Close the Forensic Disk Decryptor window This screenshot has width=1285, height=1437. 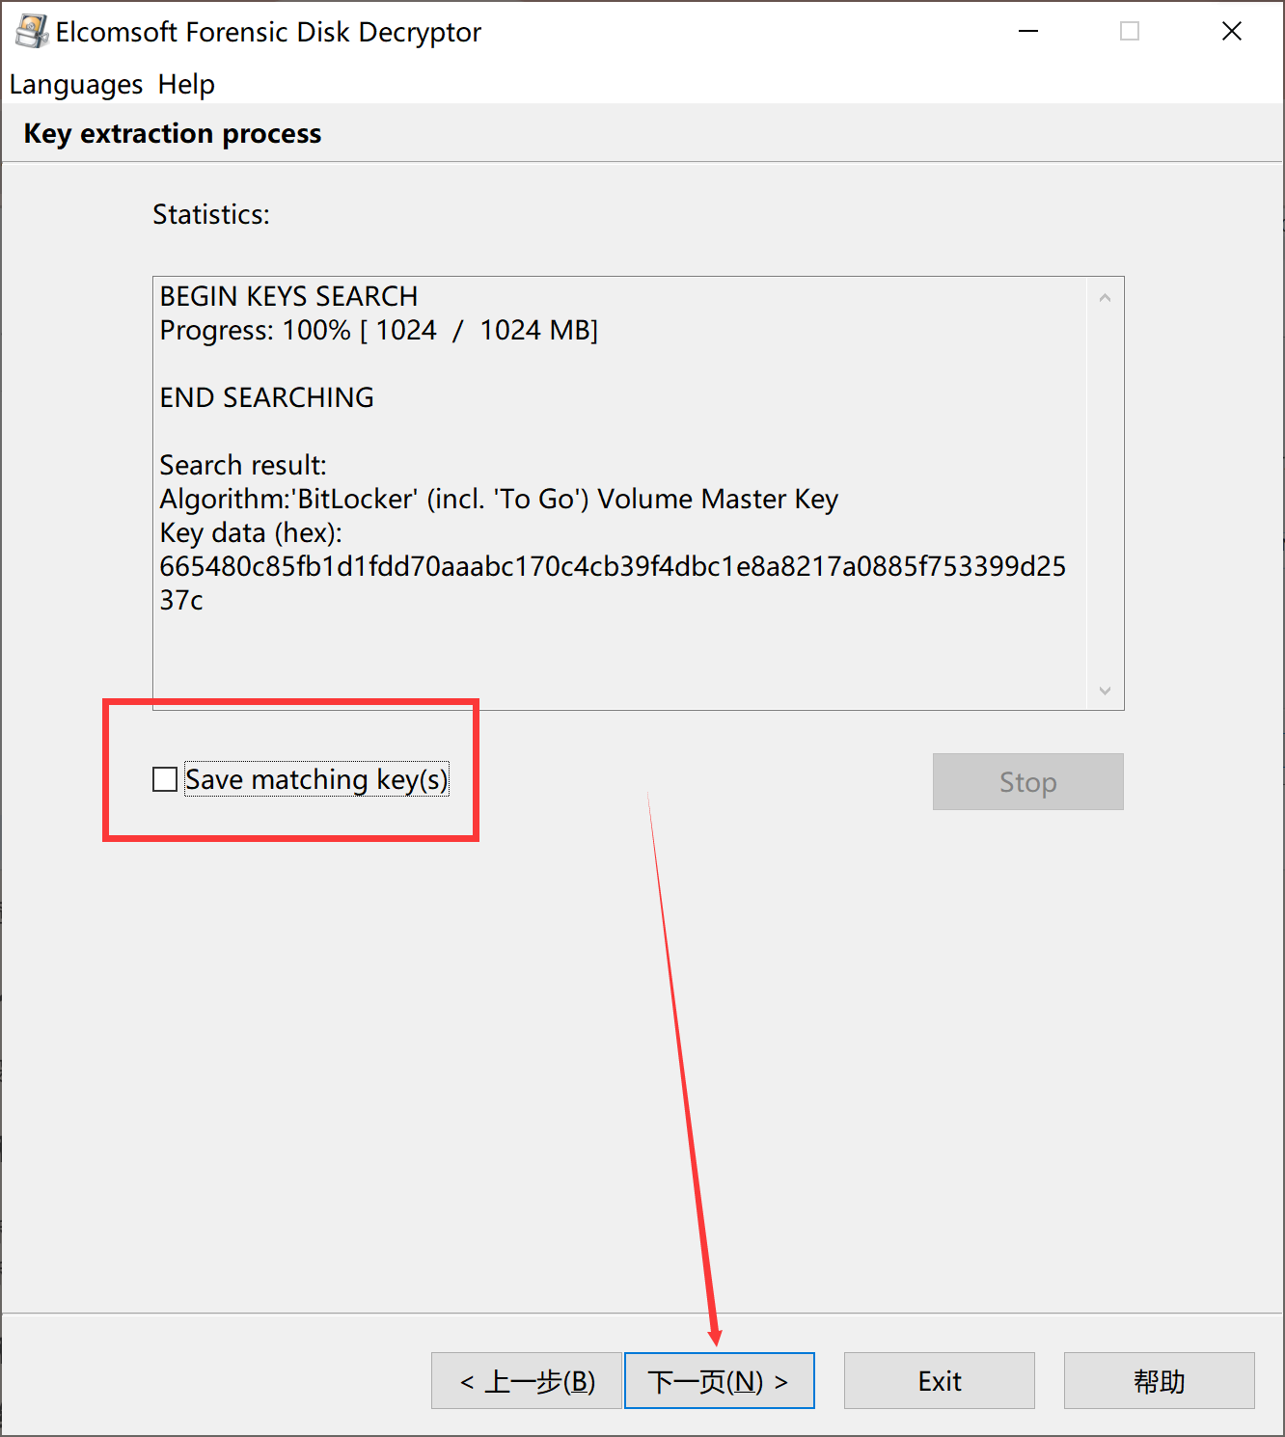click(x=1232, y=31)
